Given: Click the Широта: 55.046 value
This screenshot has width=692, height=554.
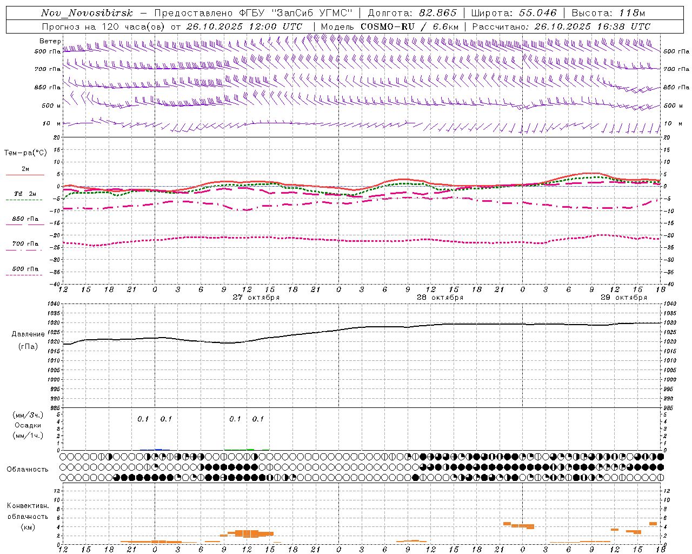Looking at the screenshot, I should (x=514, y=13).
